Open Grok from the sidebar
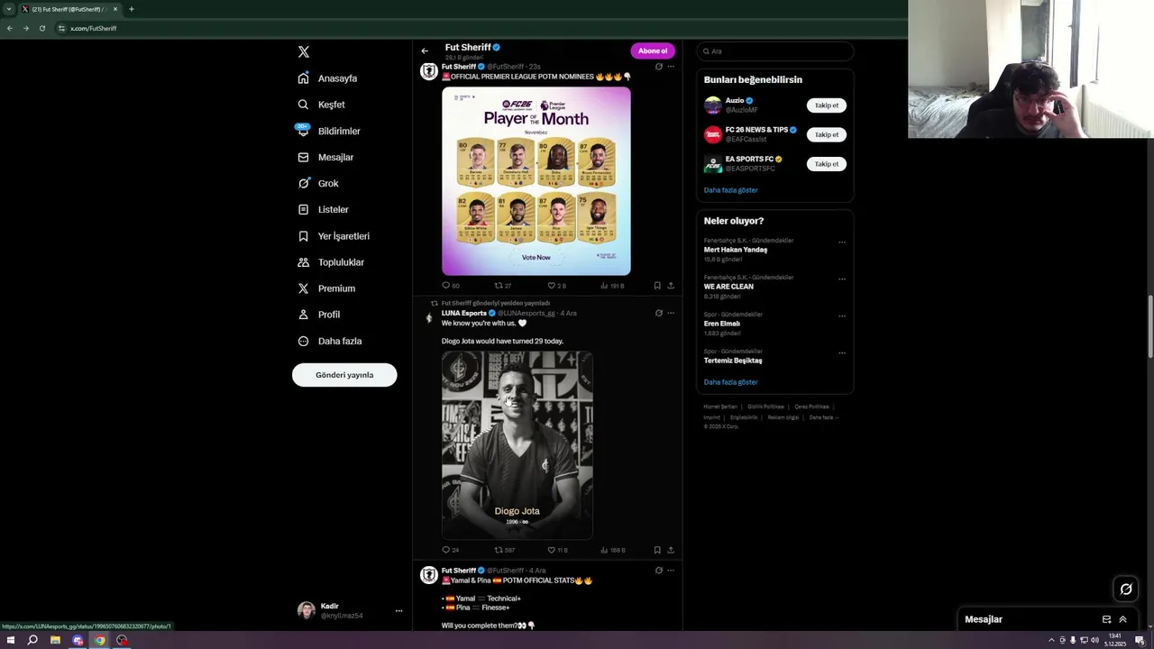 pos(318,183)
